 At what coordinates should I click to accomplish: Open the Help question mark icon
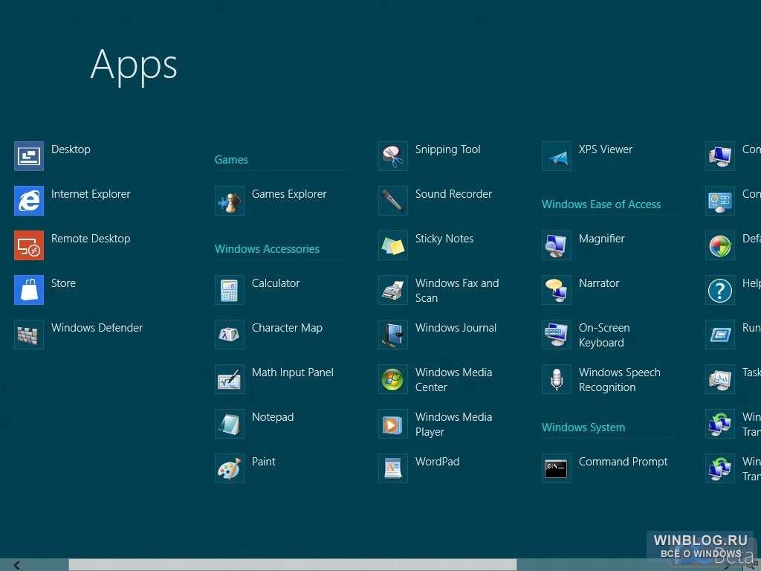tap(720, 290)
